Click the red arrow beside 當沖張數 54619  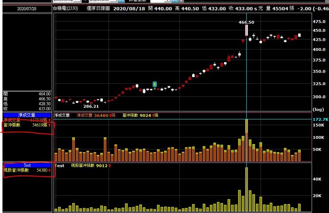click(x=49, y=125)
